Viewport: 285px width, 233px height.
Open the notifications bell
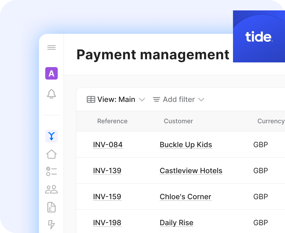tap(51, 94)
